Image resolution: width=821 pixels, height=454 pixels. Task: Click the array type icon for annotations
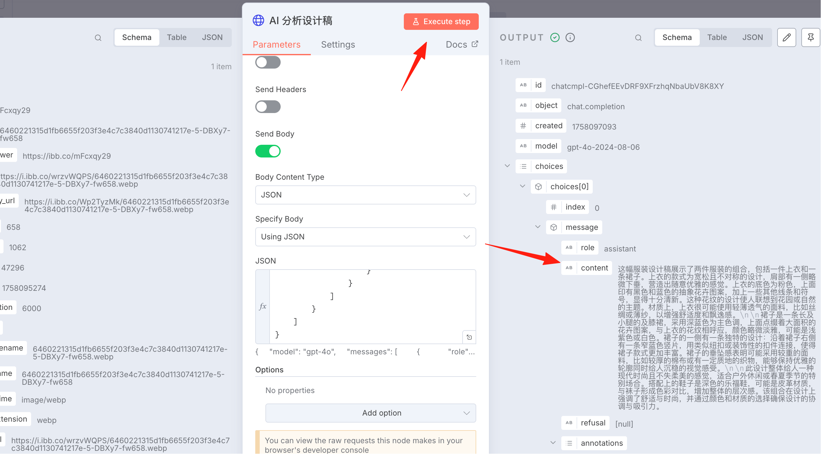coord(569,443)
